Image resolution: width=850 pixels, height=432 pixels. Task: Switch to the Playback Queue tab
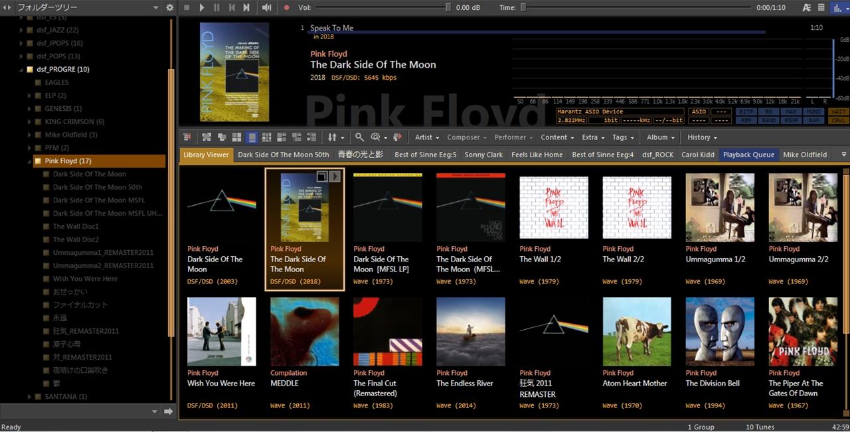pyautogui.click(x=748, y=155)
